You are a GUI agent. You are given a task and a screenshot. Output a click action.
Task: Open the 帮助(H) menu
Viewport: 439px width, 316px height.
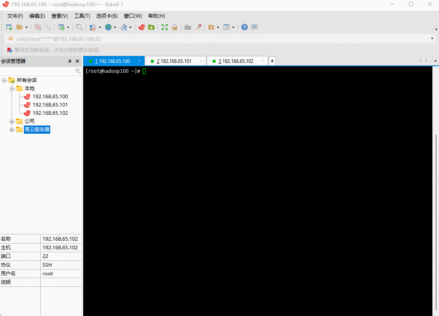(x=156, y=16)
